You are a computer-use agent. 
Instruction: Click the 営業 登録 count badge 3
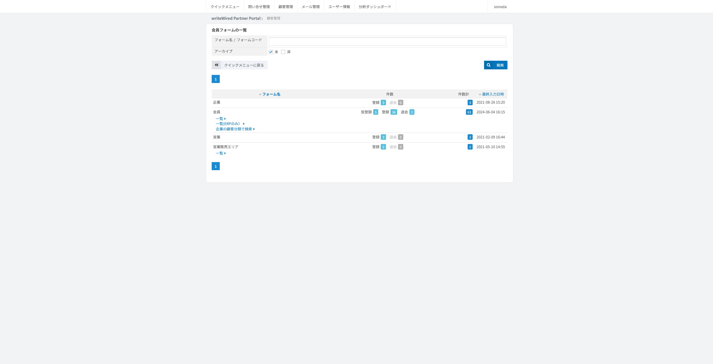tap(383, 137)
